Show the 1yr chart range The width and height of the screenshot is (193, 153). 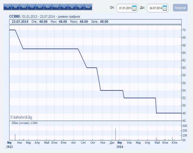pos(64,7)
